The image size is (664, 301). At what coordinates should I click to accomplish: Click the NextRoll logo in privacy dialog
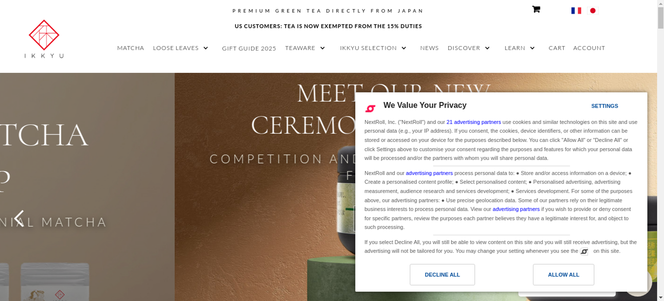click(x=370, y=108)
